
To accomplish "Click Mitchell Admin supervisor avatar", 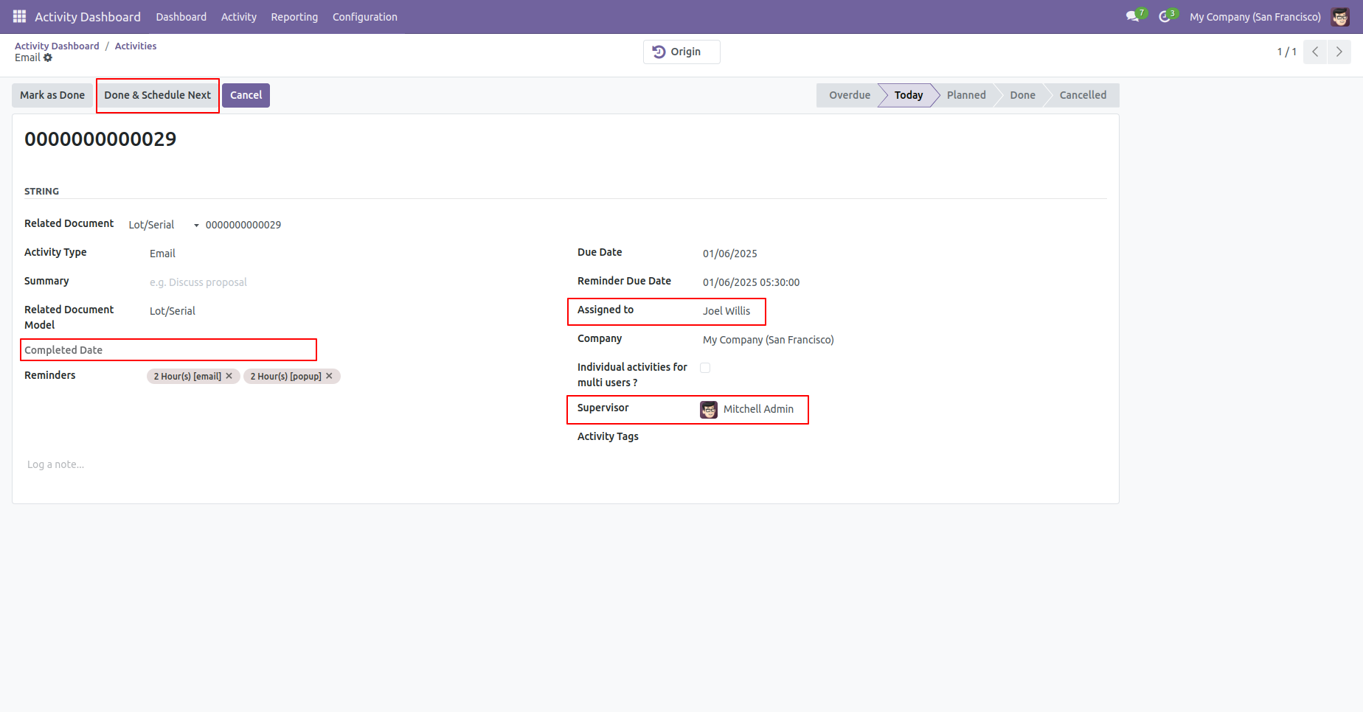I will tap(709, 410).
